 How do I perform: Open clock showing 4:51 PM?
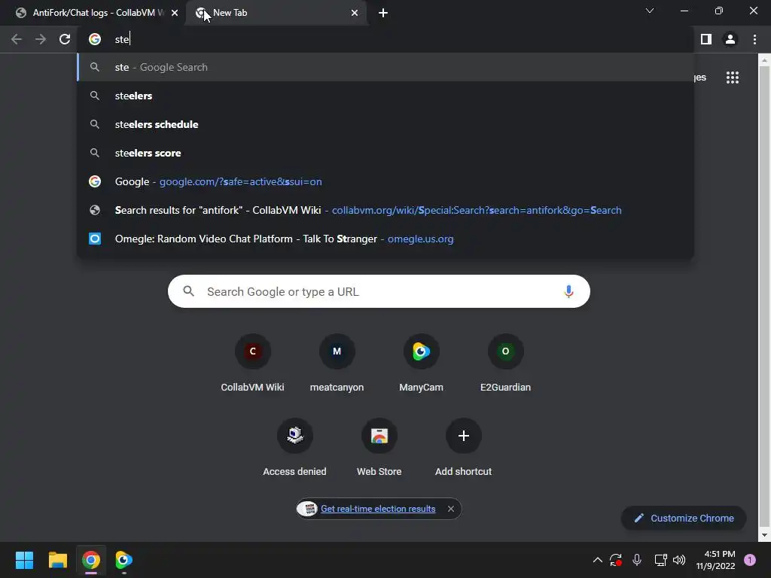(x=716, y=560)
